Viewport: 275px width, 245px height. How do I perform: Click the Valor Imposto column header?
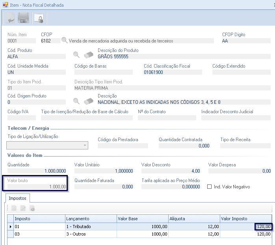tap(246, 219)
